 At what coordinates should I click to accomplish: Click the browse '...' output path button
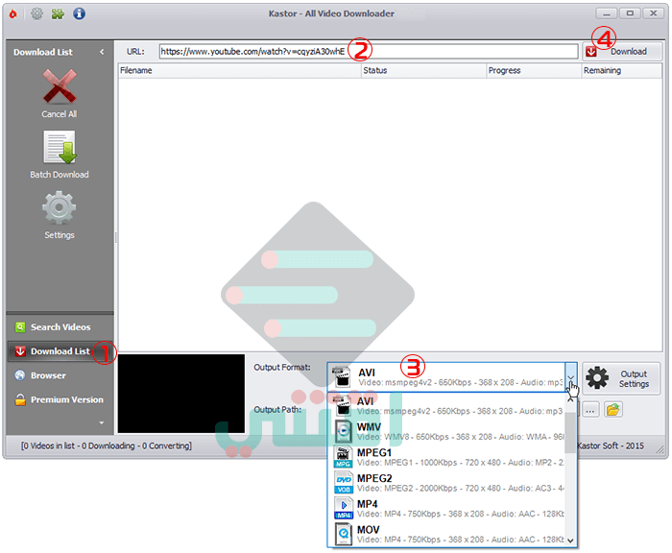pos(590,410)
